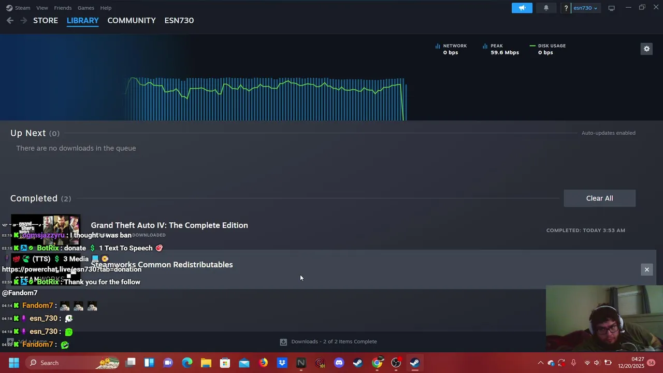
Task: Select Steamworks Common Redistributables row title
Action: click(x=162, y=265)
